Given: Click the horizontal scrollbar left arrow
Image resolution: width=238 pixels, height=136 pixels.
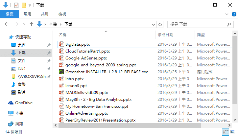Looking at the screenshot, I should [x=56, y=125].
